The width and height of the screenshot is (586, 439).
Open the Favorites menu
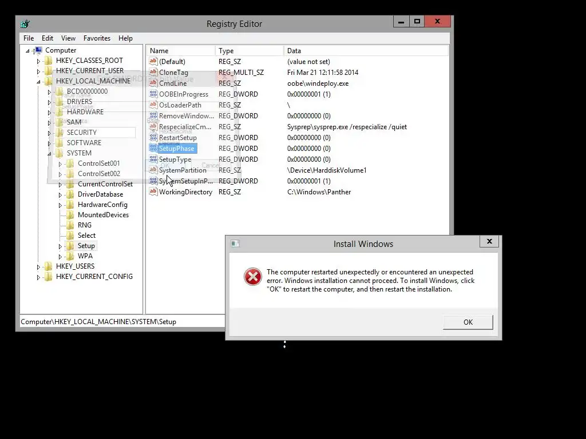97,38
